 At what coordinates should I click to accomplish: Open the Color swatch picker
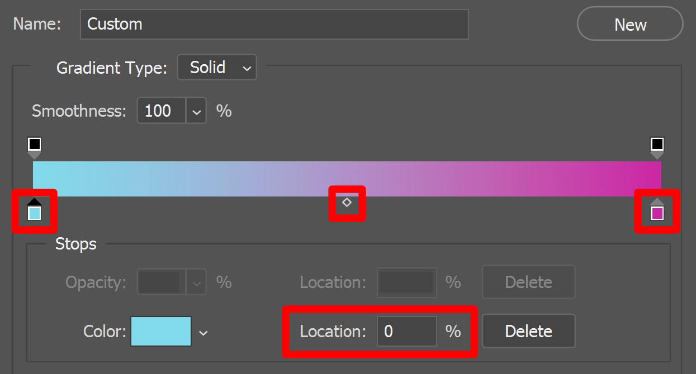pos(161,331)
